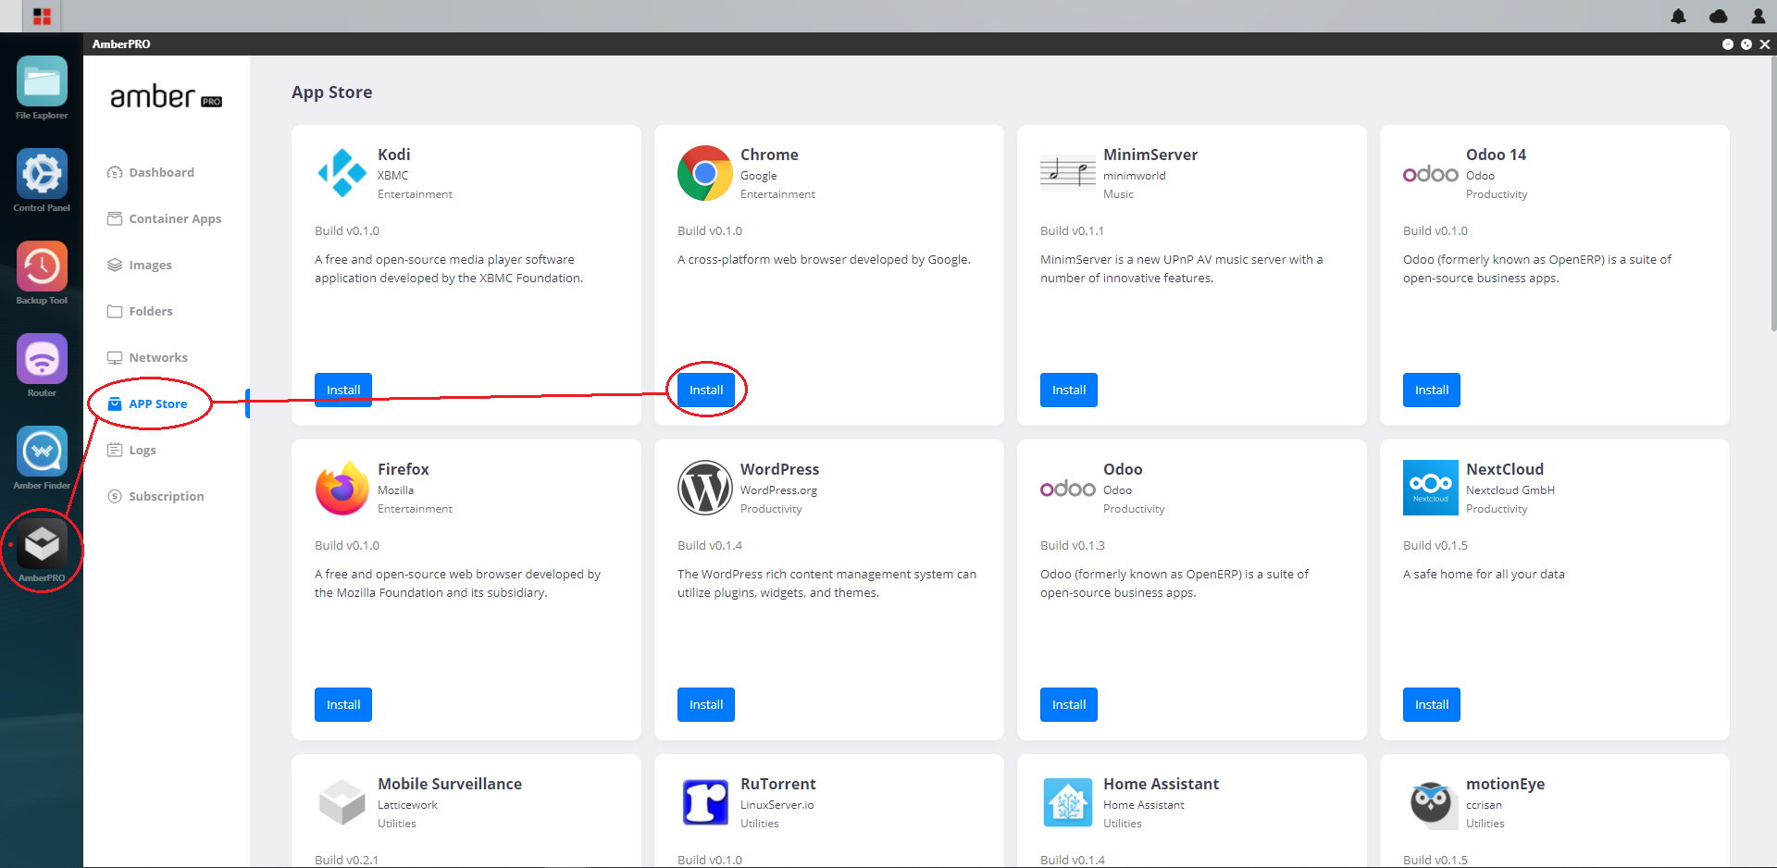Install WordPress
The height and width of the screenshot is (868, 1777).
coord(706,704)
